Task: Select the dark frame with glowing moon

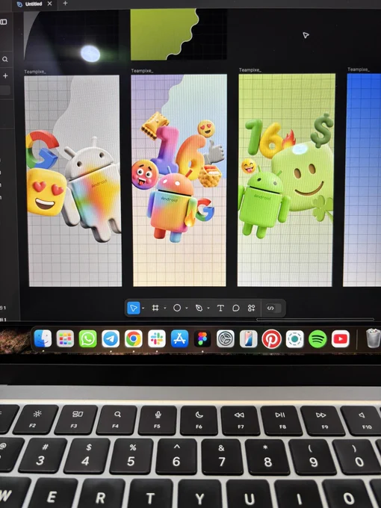Action: [x=71, y=35]
